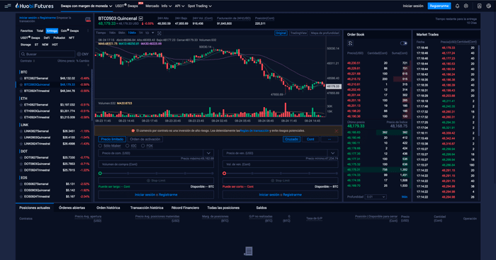Switch chart to TradingView
This screenshot has height=260, width=496.
click(298, 33)
